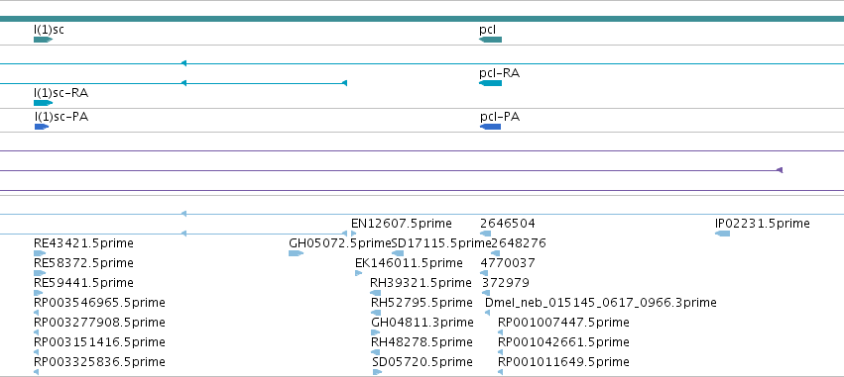Click the thick teal scale bar at the top
844x377 pixels.
coord(422,19)
